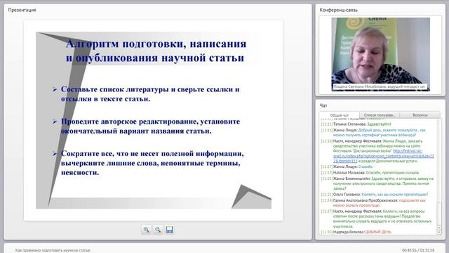Select Наталья Малькова's message about the presentation

point(370,173)
